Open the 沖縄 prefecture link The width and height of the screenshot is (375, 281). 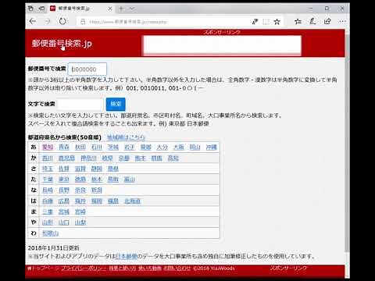tap(212, 148)
